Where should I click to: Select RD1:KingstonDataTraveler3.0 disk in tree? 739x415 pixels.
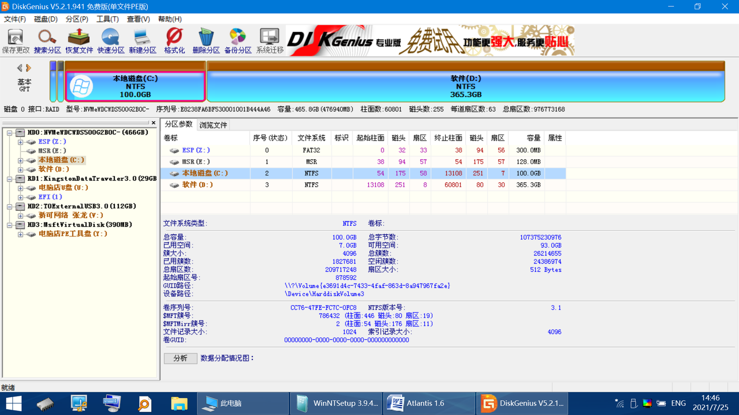(x=92, y=178)
